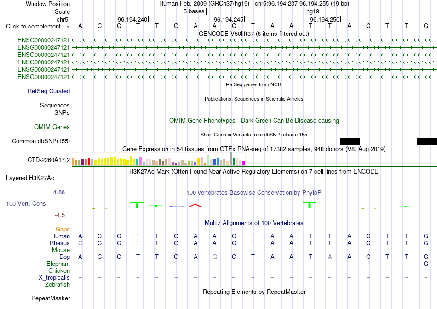Click the dbSNP variant block at the right edge
This screenshot has height=309, width=437.
[x=427, y=141]
